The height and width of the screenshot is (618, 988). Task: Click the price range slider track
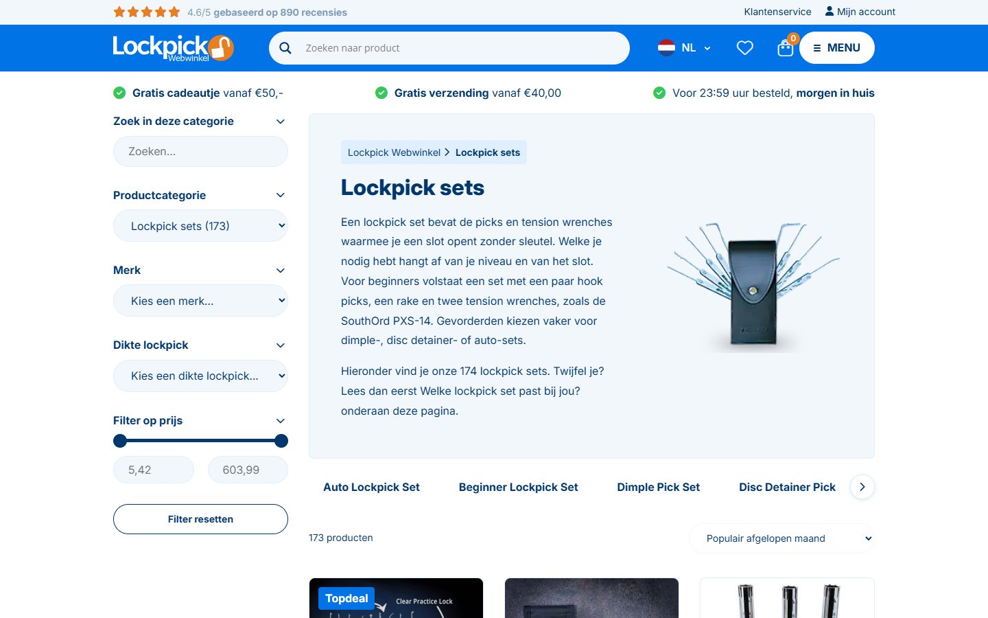pyautogui.click(x=200, y=441)
